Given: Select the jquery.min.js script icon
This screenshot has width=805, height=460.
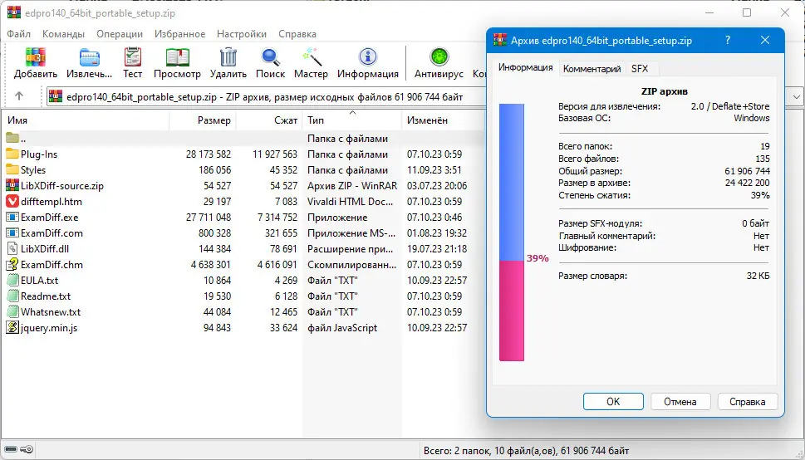Looking at the screenshot, I should 12,327.
